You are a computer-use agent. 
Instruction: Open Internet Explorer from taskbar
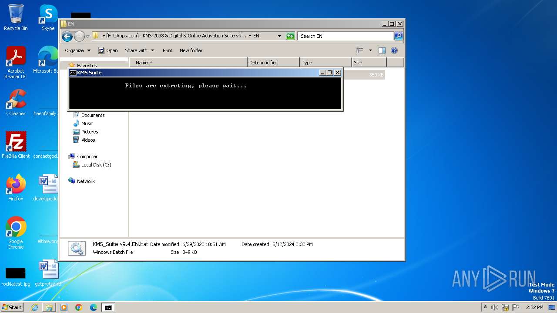[34, 307]
